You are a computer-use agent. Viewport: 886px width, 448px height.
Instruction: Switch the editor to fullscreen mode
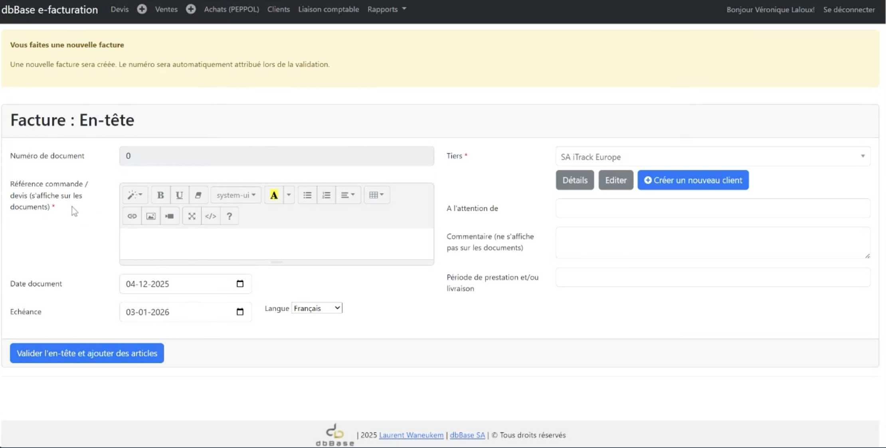pyautogui.click(x=192, y=216)
